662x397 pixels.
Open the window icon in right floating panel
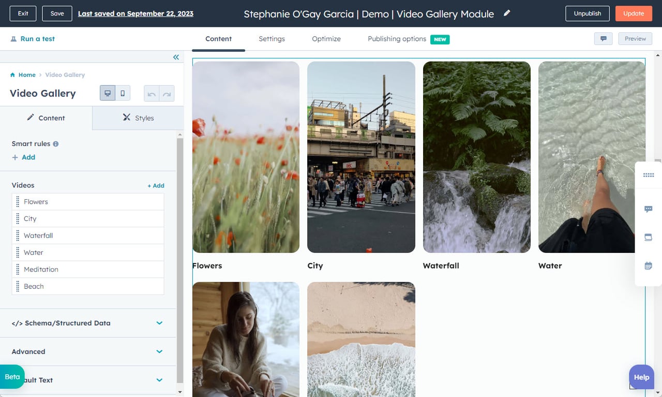click(x=649, y=237)
